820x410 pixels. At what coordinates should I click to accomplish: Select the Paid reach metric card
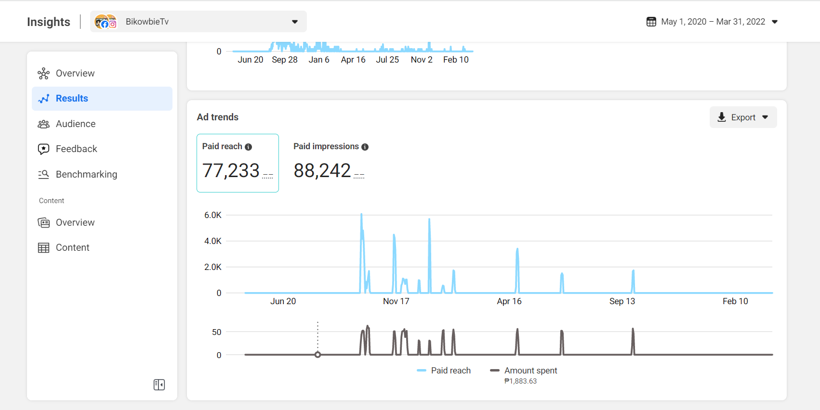238,163
